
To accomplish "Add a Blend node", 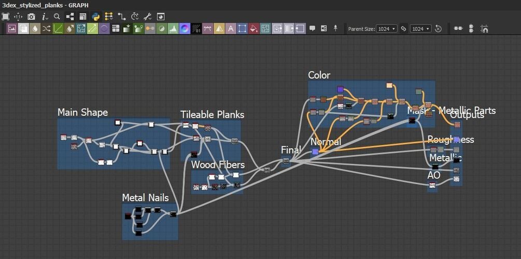I will click(23, 28).
